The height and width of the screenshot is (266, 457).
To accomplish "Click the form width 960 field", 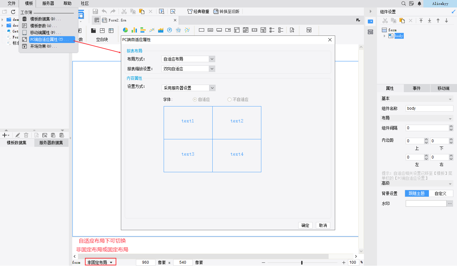I will point(146,262).
